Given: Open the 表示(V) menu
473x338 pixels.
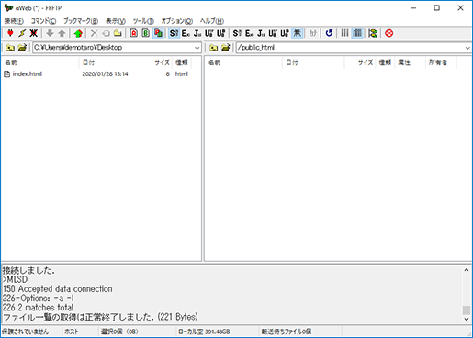Looking at the screenshot, I should pos(116,21).
